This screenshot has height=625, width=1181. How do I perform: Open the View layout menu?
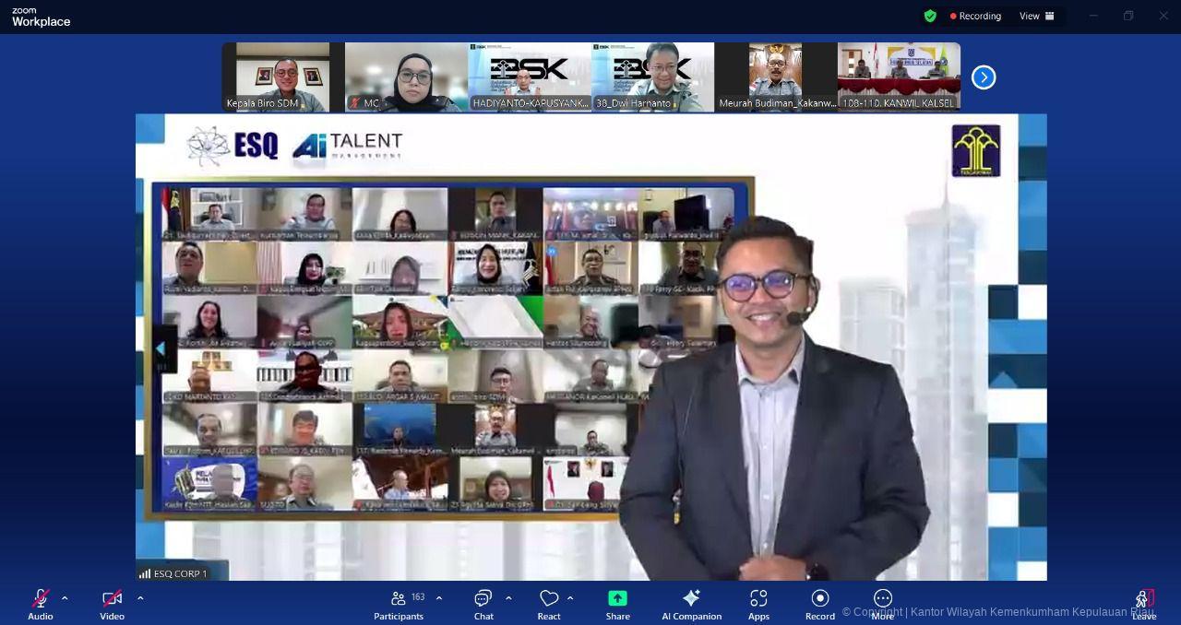(x=1036, y=16)
